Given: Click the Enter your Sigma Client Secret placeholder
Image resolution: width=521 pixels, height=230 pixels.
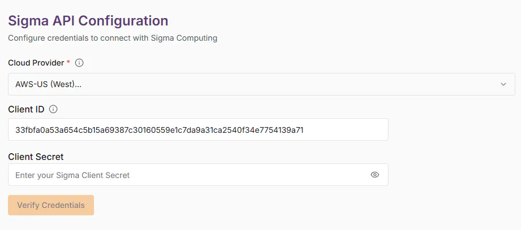Looking at the screenshot, I should tap(72, 175).
